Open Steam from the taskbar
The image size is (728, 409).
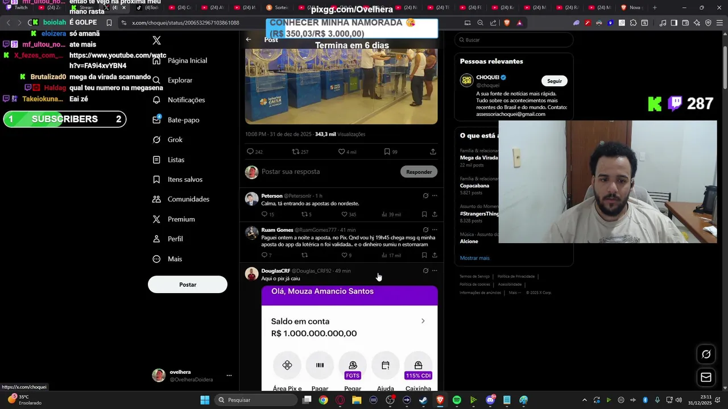point(423,400)
